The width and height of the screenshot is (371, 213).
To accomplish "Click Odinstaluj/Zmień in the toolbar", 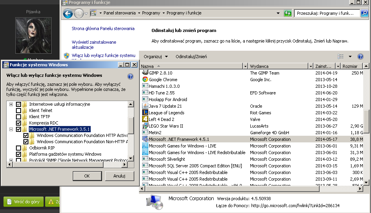I will tap(191, 57).
